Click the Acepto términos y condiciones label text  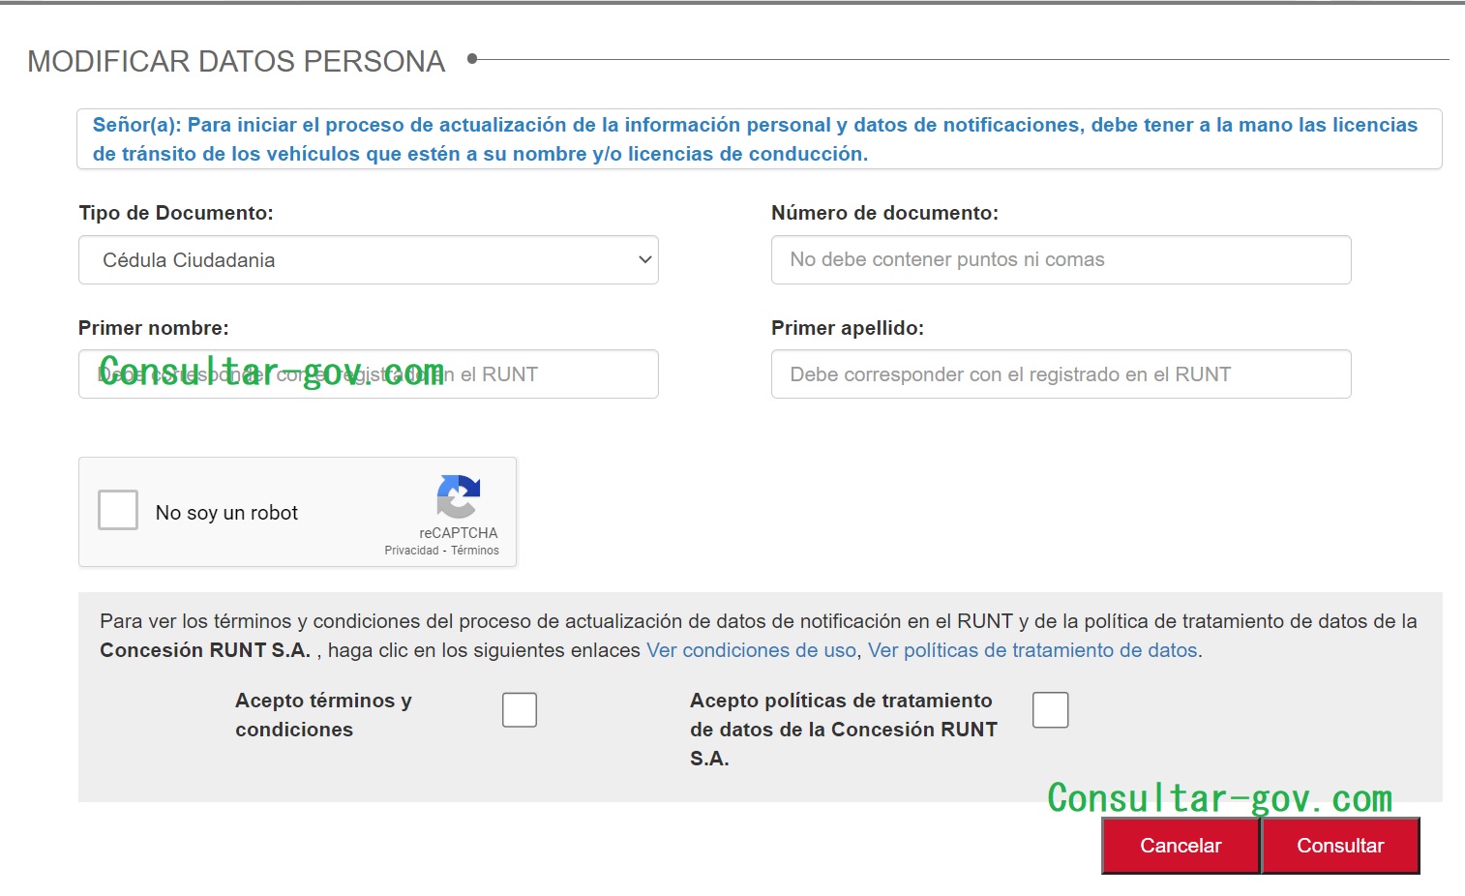click(323, 715)
